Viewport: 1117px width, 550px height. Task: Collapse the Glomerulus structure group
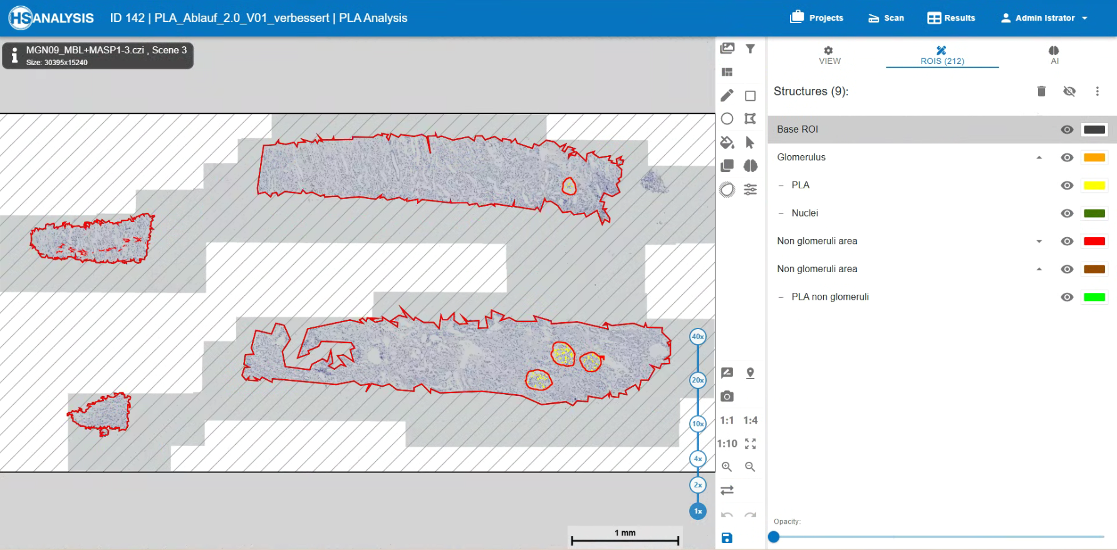pos(1039,158)
